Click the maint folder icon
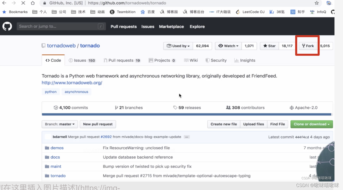The image size is (343, 190). coord(47,166)
